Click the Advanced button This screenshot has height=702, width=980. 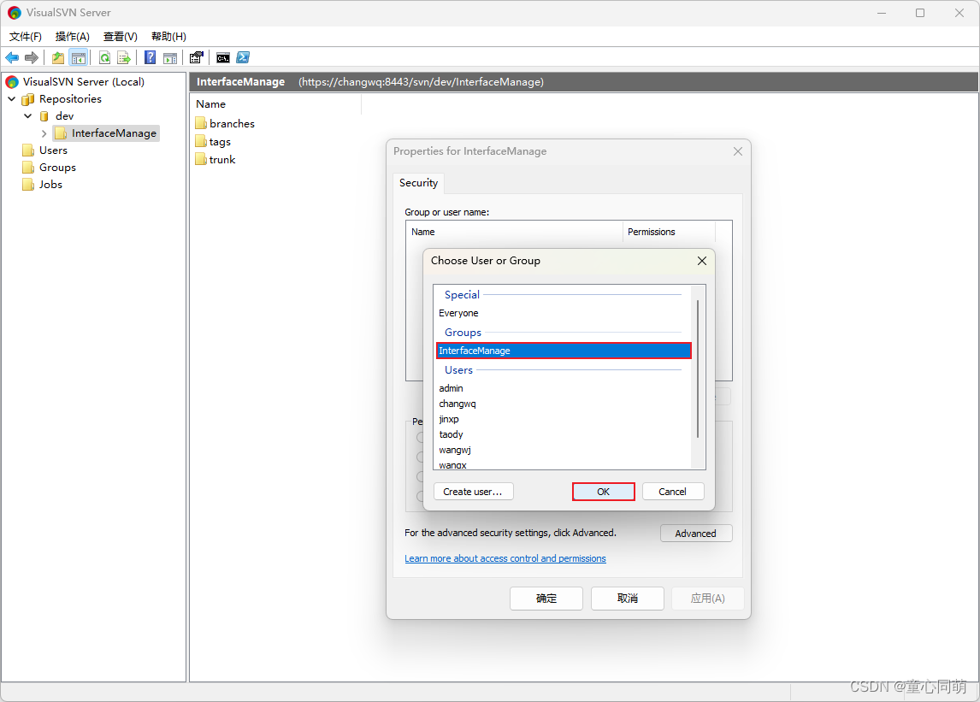[x=695, y=534]
